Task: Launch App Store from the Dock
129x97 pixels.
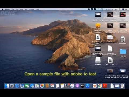Action: click(x=88, y=86)
